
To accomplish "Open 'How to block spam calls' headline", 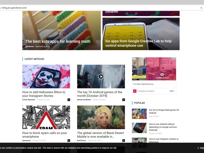I will (44, 135).
